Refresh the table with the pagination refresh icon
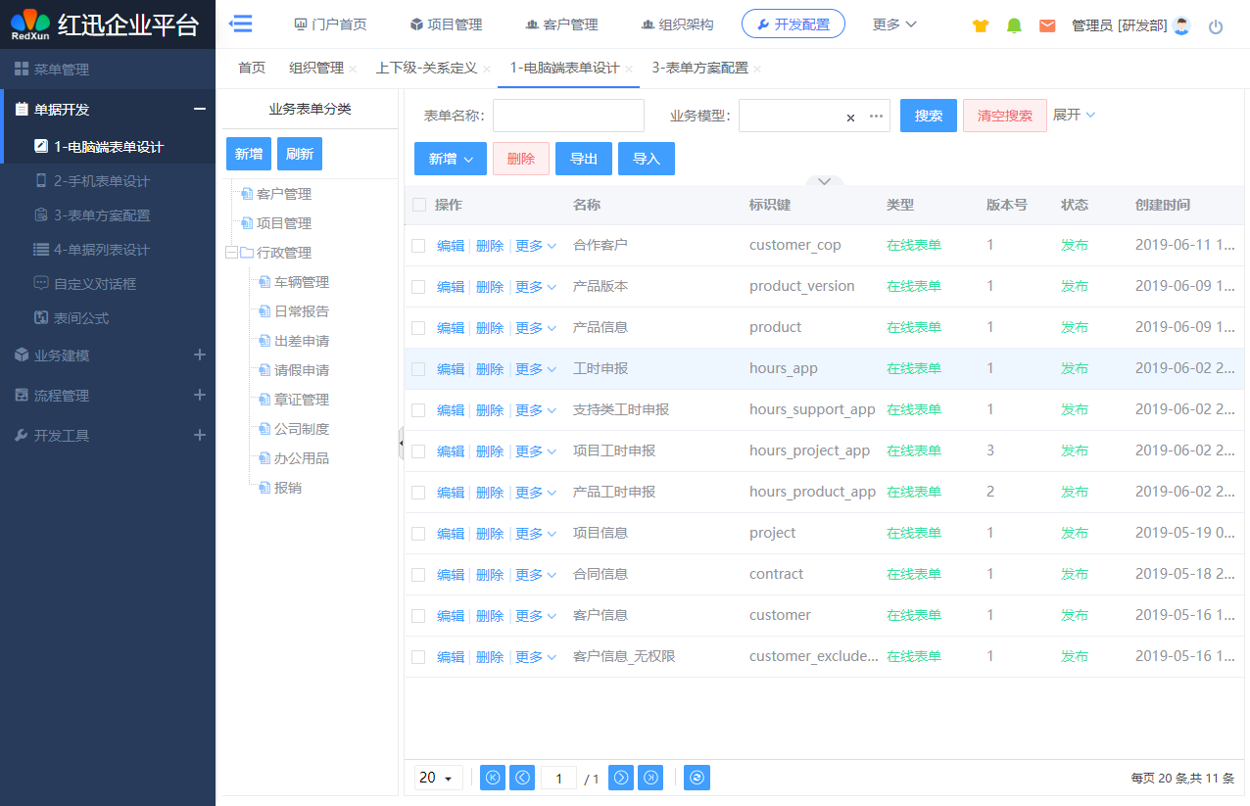Viewport: 1250px width, 806px height. coord(697,778)
